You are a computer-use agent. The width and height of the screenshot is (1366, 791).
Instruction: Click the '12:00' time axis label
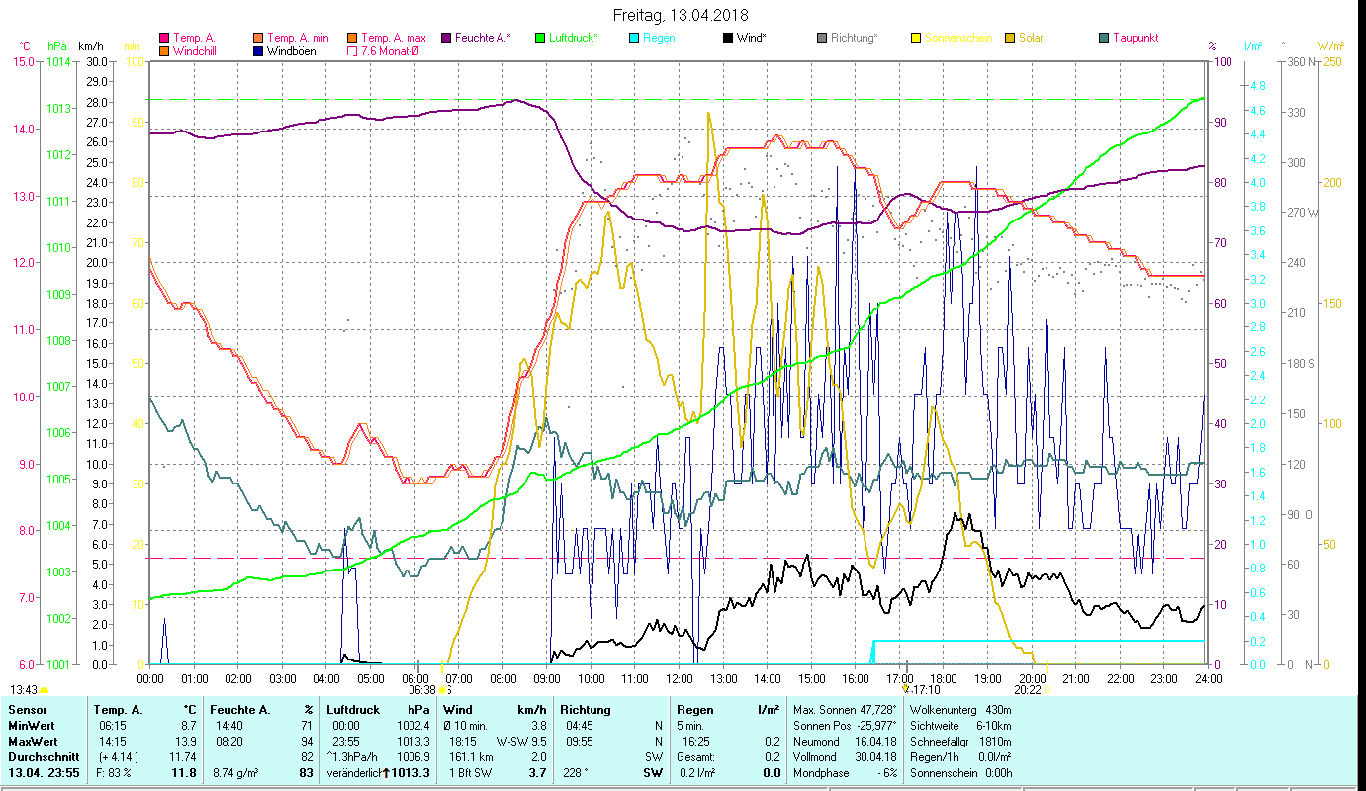point(680,678)
